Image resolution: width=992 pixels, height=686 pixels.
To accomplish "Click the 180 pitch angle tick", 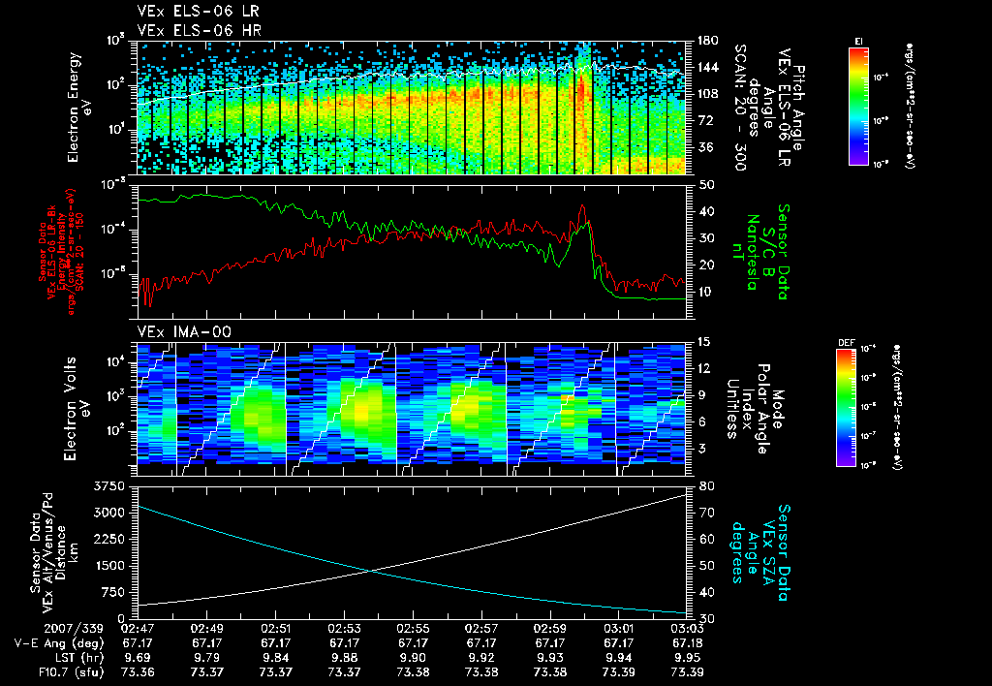I will click(708, 41).
